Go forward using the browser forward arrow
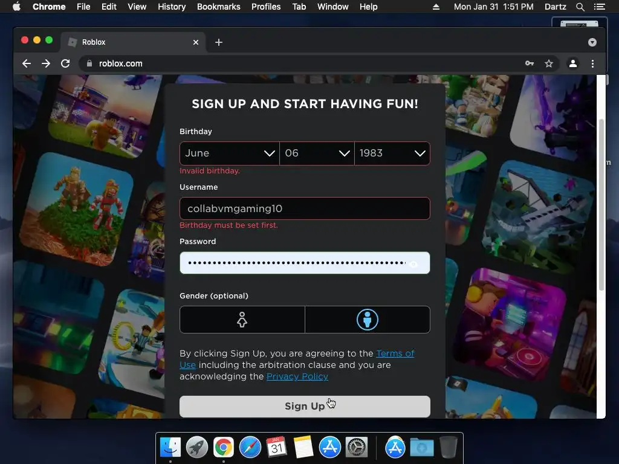619x464 pixels. [46, 63]
